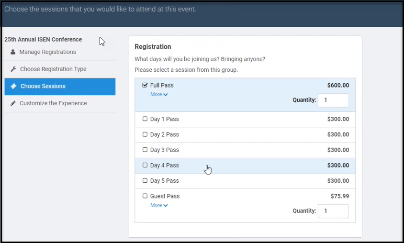The height and width of the screenshot is (243, 404).
Task: Open Customize the Experience step
Action: pyautogui.click(x=53, y=103)
